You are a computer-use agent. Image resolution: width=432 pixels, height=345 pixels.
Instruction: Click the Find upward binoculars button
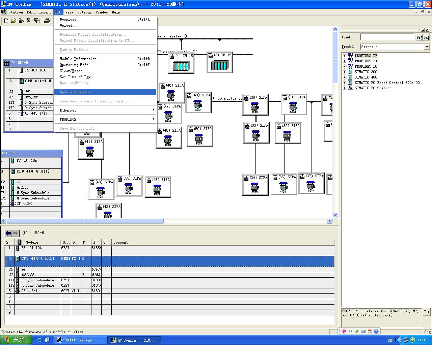[419, 37]
